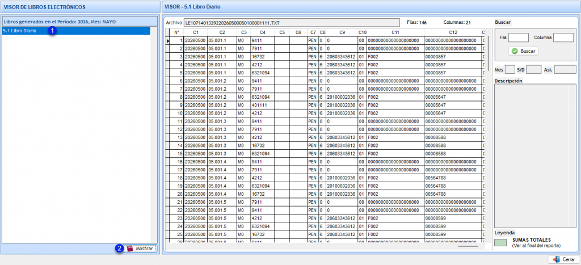581x265 pixels.
Task: Select row 1 current-row indicator arrow
Action: point(168,41)
